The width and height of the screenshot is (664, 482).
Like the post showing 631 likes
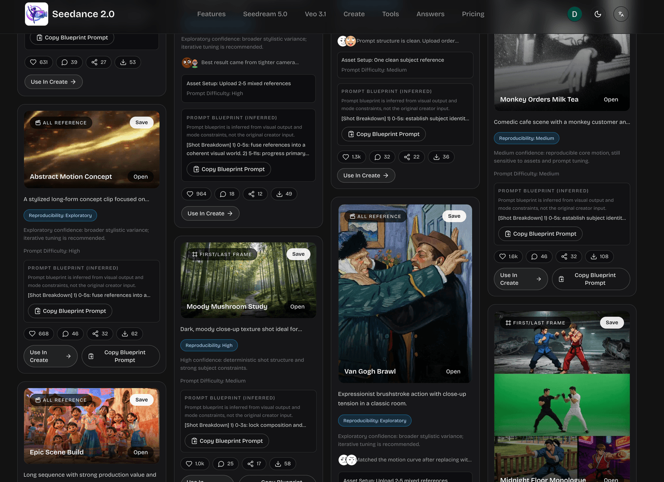click(39, 62)
